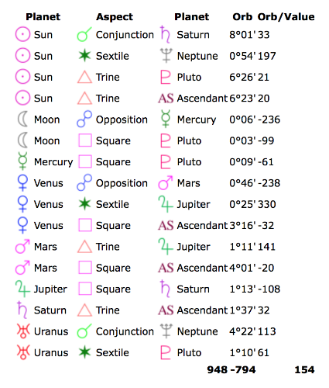Click the Jupiter glyph in Jupiter Square Saturn row
This screenshot has width=329, height=388.
22,289
